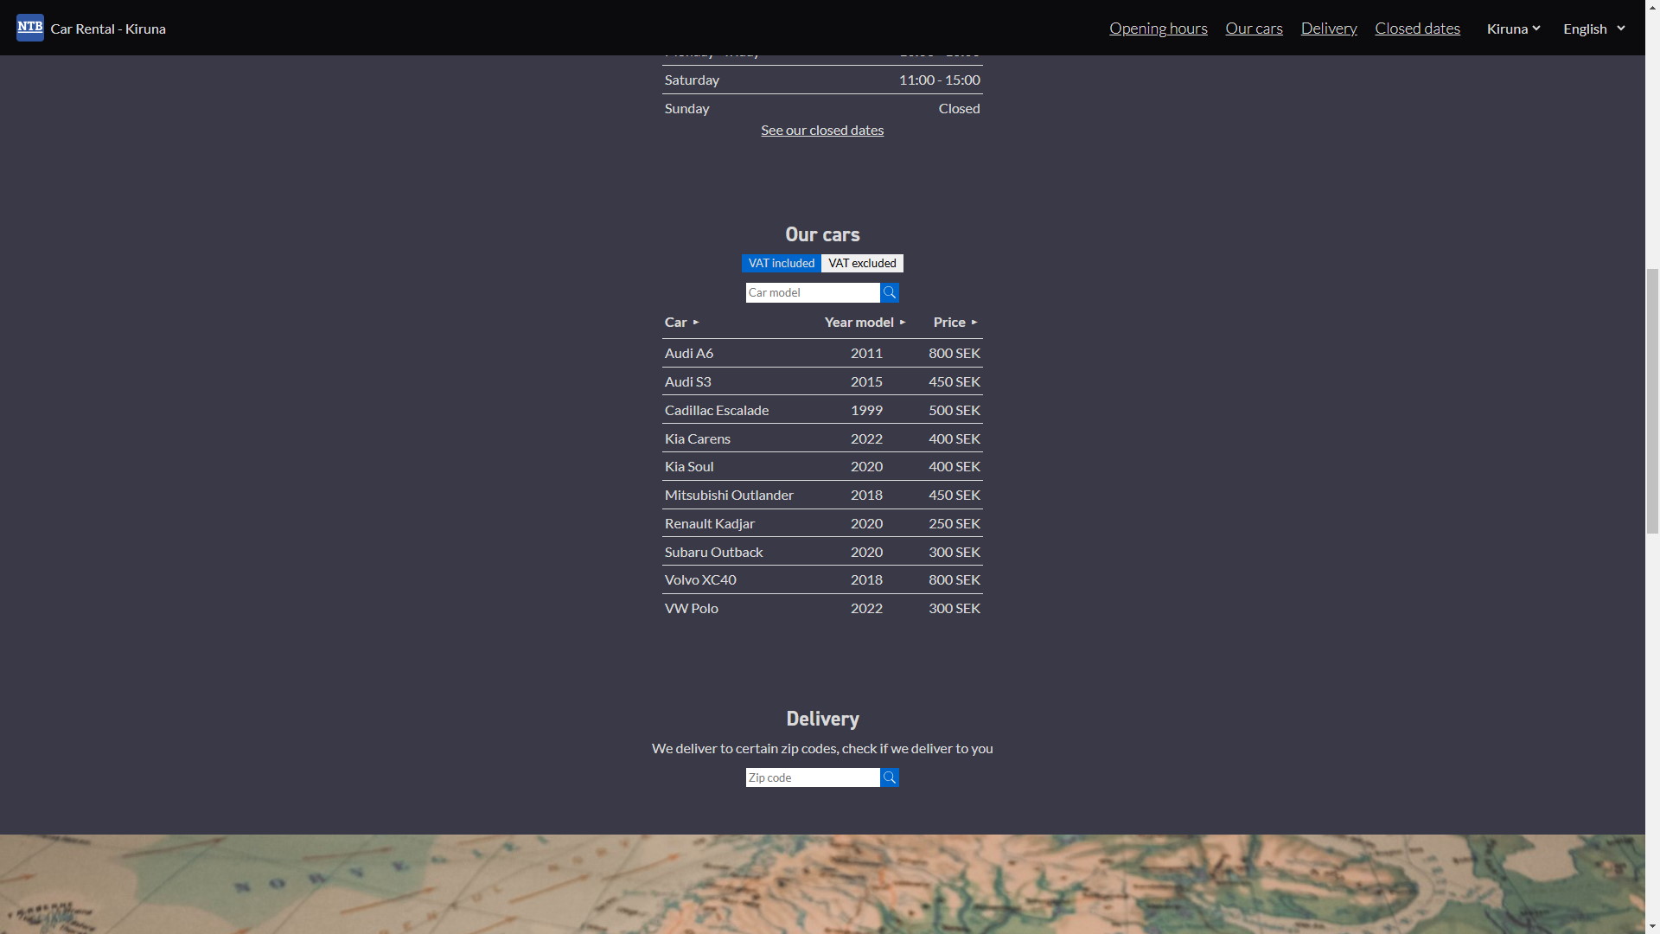Viewport: 1660px width, 934px height.
Task: Click the Price column sort arrow
Action: 974,323
